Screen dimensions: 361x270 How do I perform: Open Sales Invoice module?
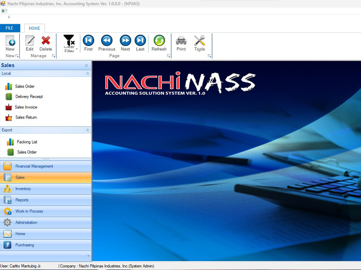coord(26,107)
